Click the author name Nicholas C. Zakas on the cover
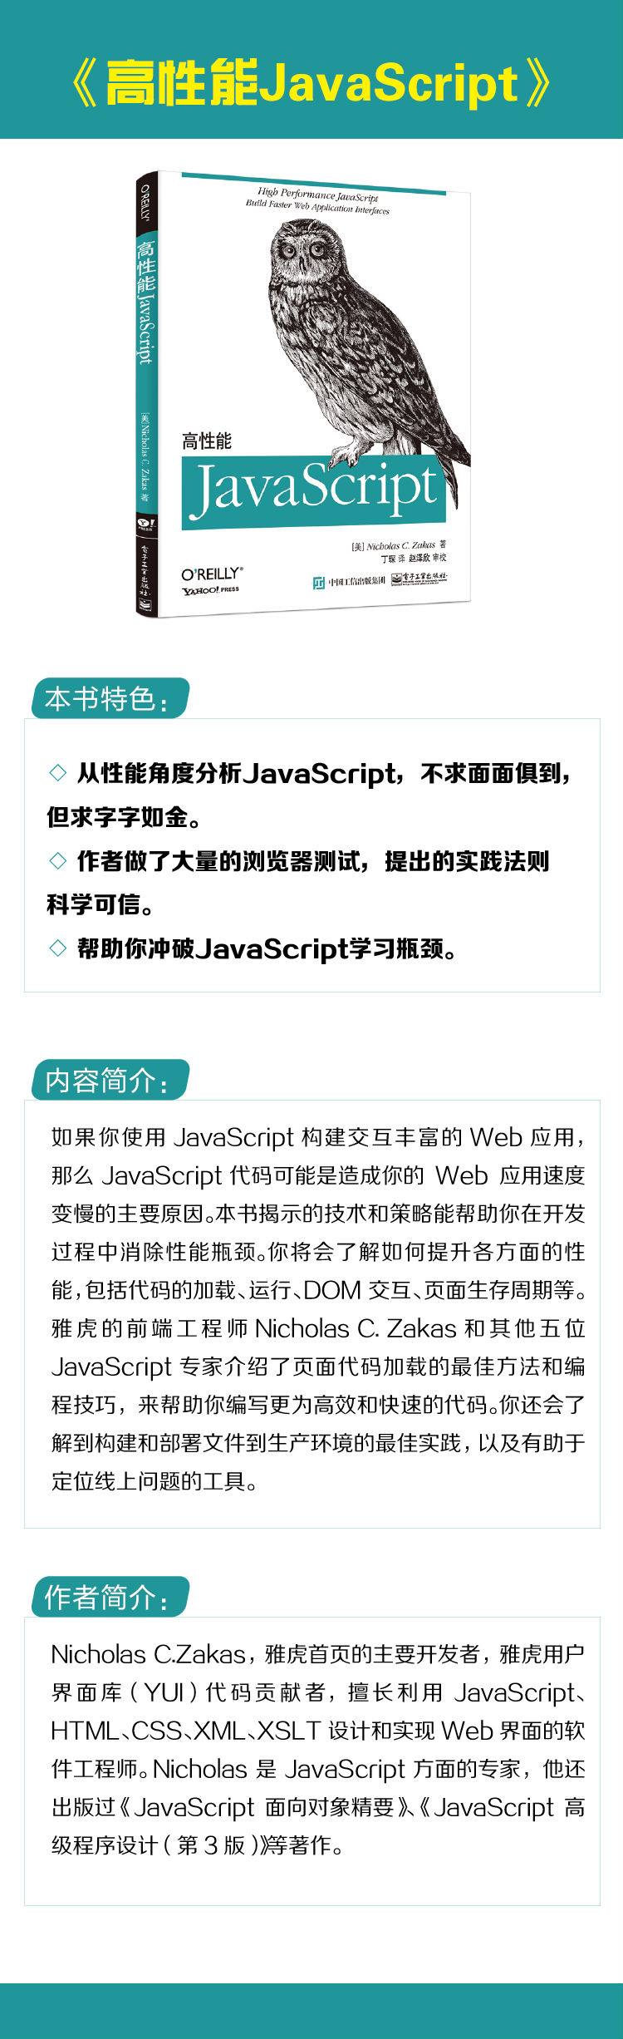623x2039 pixels. pyautogui.click(x=400, y=546)
